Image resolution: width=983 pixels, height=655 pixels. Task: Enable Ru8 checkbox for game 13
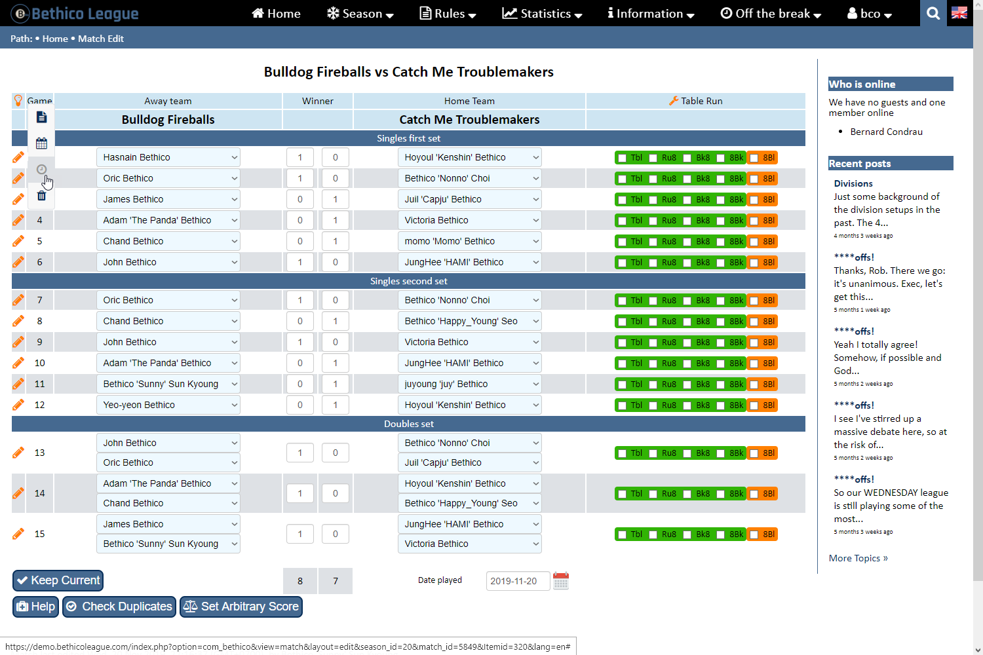coord(653,453)
